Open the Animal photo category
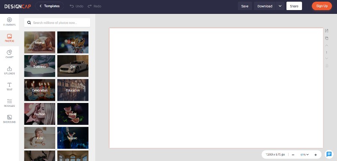This screenshot has height=161, width=337. (x=40, y=42)
